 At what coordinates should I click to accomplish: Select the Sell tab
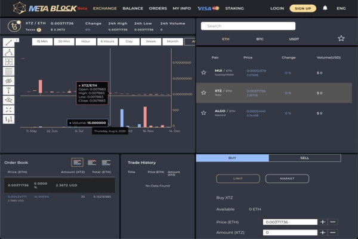coord(304,158)
